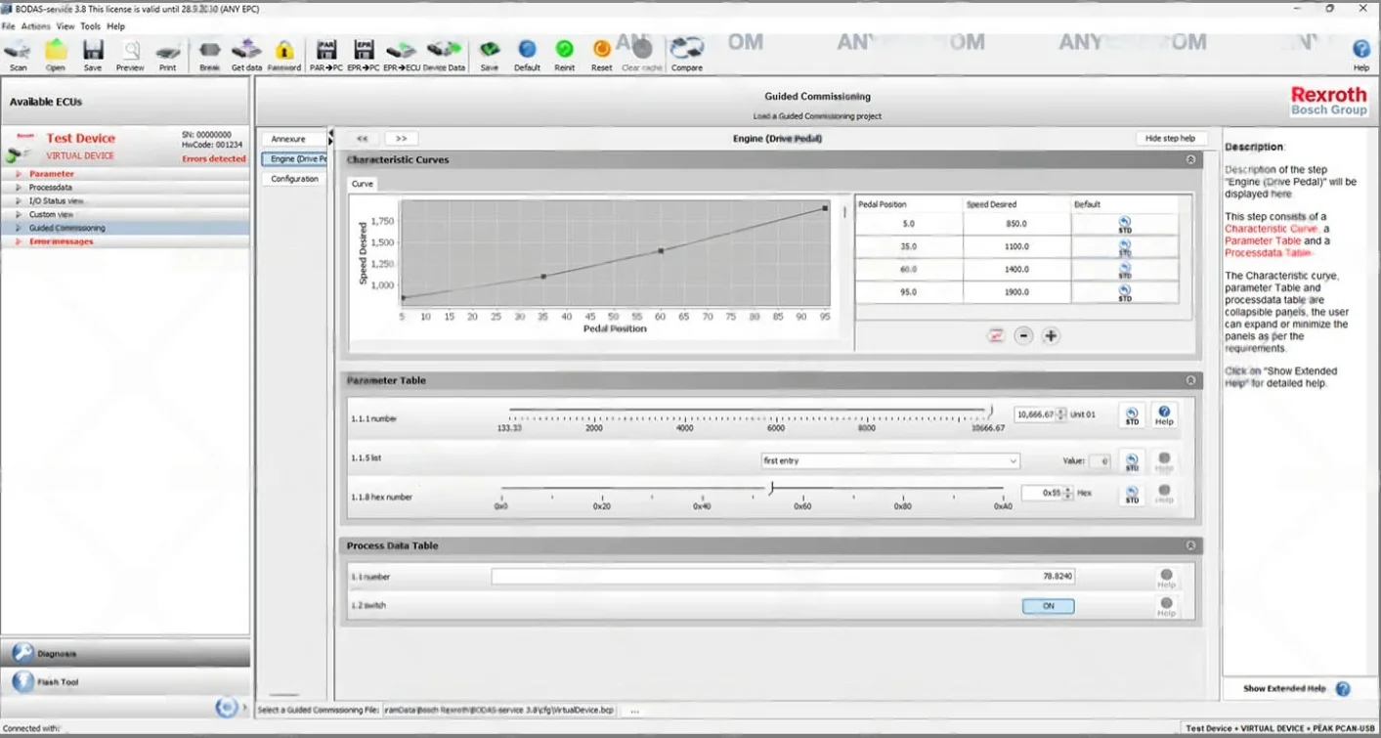The width and height of the screenshot is (1381, 738).
Task: Go to the previous step with << button
Action: click(x=363, y=139)
